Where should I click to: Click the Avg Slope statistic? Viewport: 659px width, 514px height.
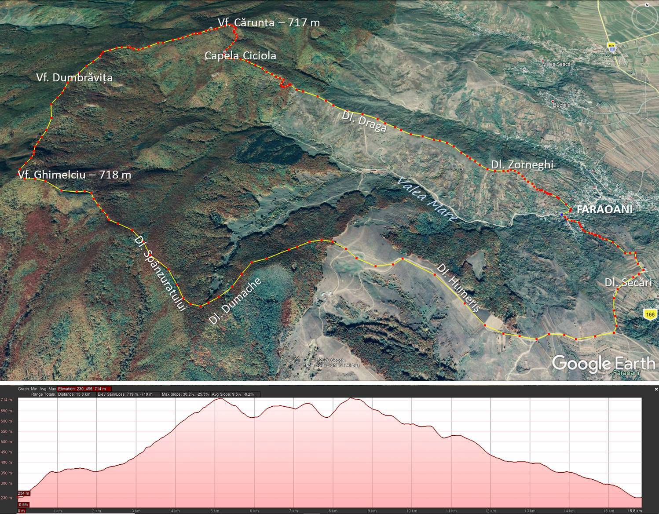coord(233,394)
